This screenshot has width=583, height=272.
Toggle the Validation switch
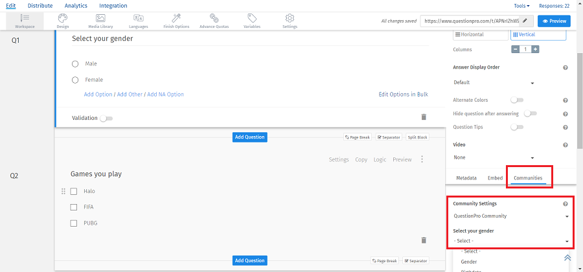tap(106, 118)
